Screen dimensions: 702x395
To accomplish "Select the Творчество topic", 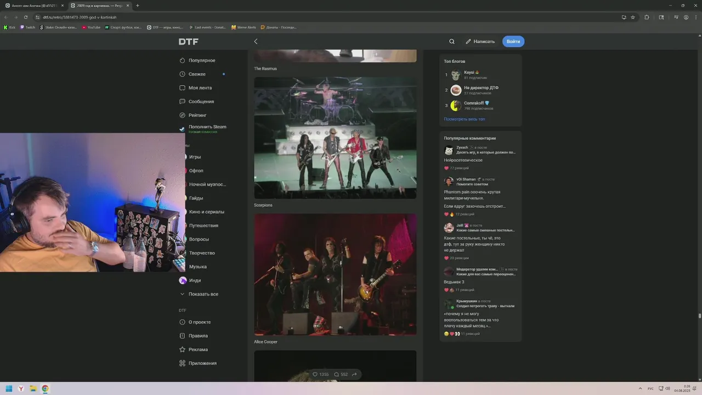I will tap(202, 253).
